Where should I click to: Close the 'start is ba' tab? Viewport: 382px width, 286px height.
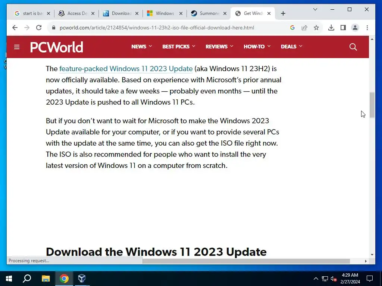click(x=48, y=13)
